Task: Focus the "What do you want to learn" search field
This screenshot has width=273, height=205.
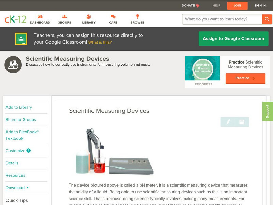Action: click(222, 19)
